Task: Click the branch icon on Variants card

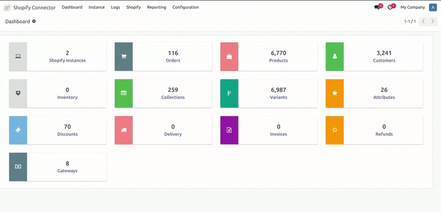Action: (229, 93)
